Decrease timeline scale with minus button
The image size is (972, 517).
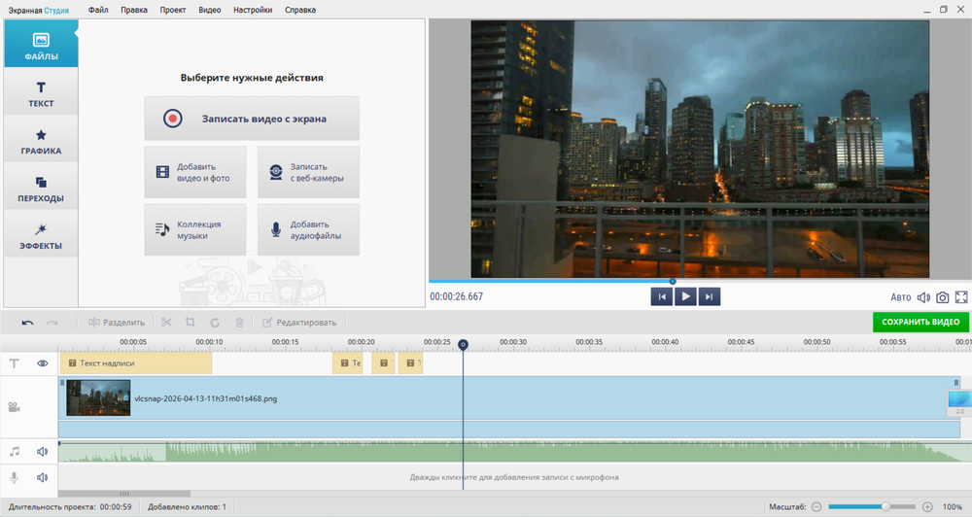[816, 507]
